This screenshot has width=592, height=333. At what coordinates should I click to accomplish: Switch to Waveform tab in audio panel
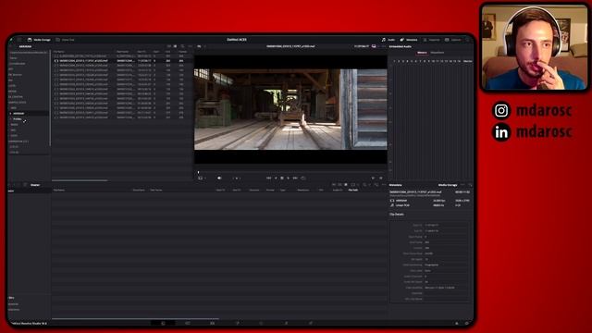tap(438, 53)
